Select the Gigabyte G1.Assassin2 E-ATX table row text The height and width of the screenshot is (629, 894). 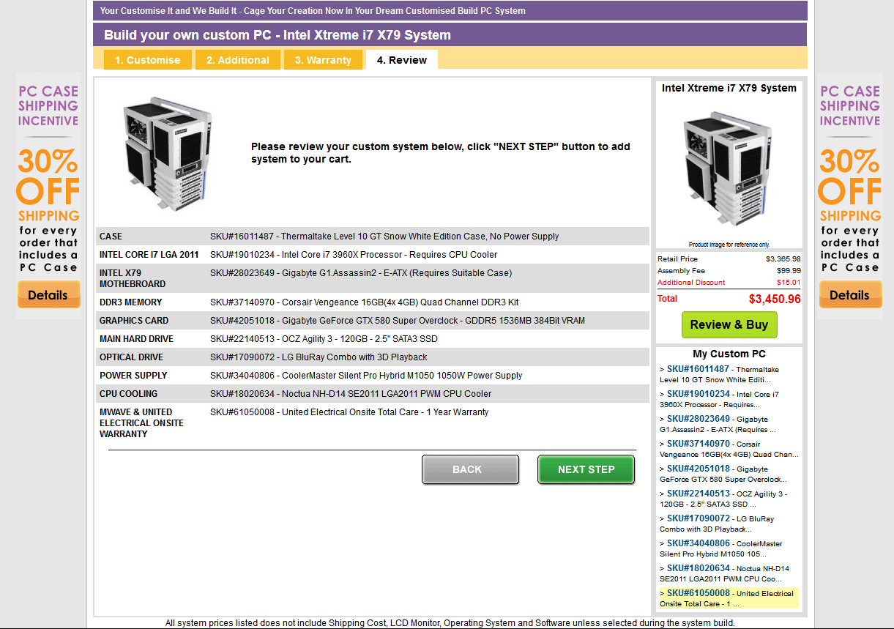[x=361, y=273]
